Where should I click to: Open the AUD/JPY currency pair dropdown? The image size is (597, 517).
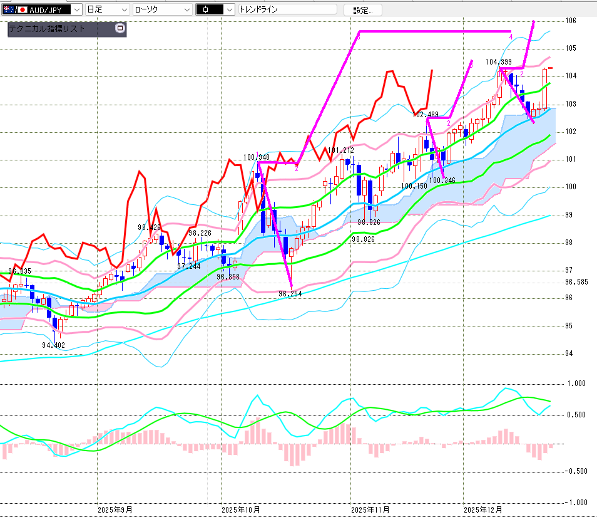point(76,10)
